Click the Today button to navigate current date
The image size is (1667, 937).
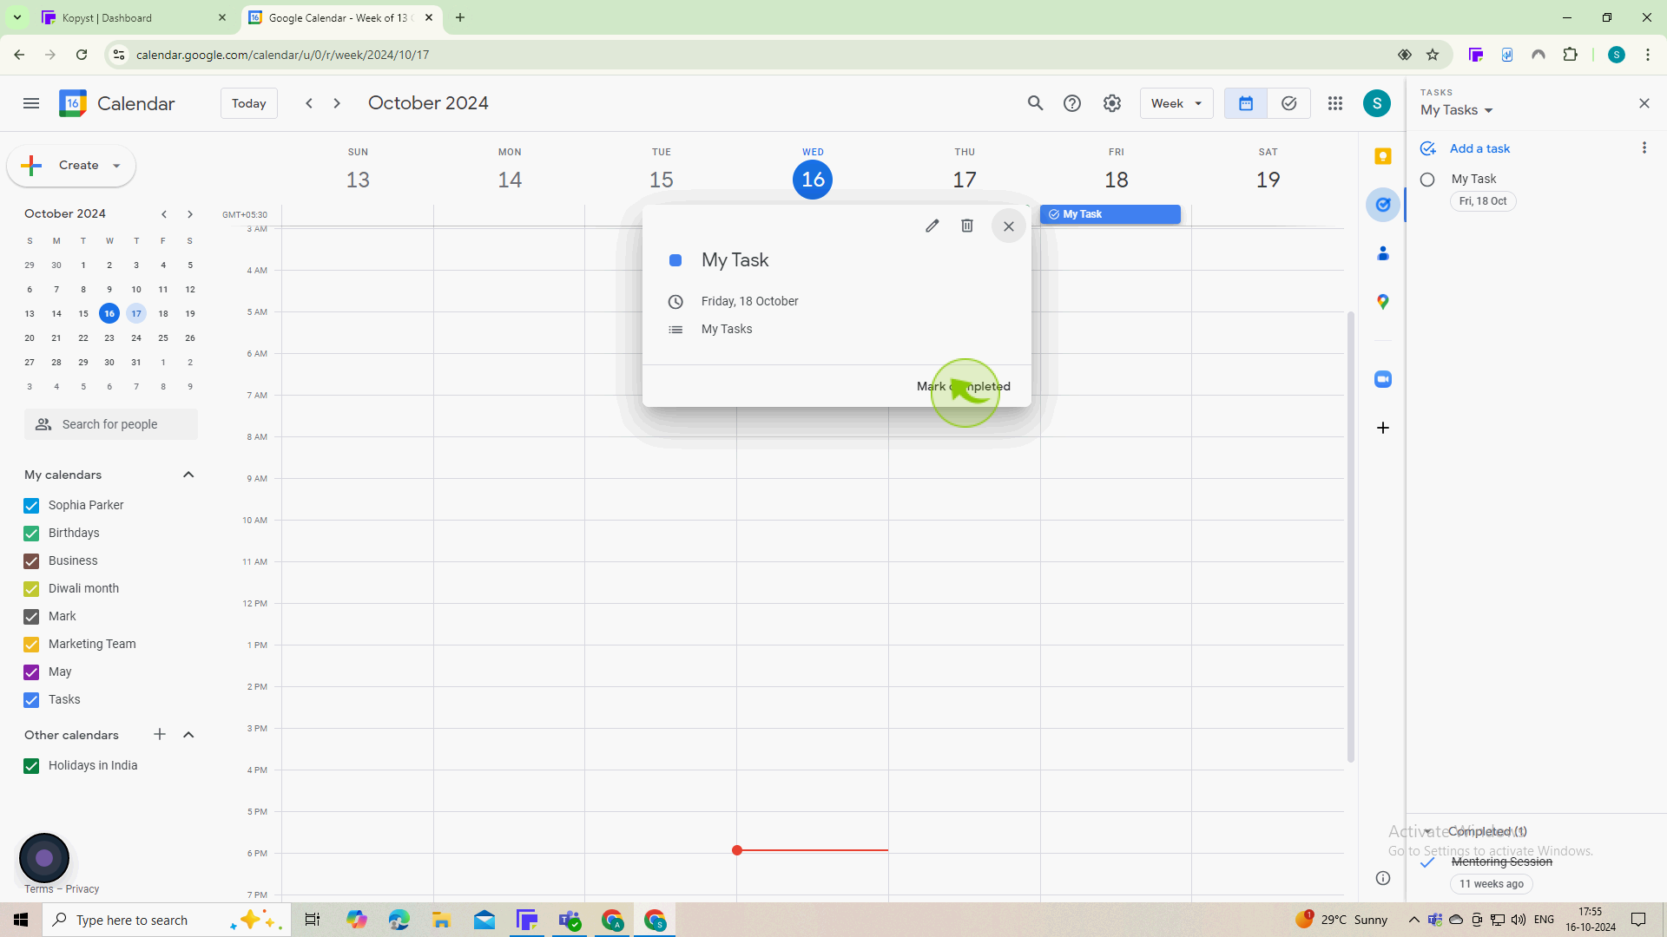point(248,103)
